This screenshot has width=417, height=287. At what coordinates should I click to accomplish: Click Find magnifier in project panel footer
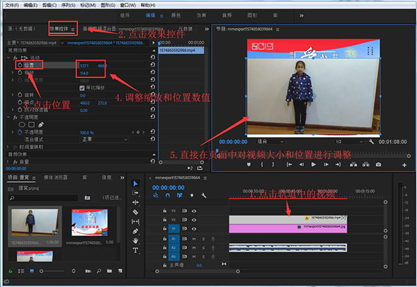pos(99,271)
